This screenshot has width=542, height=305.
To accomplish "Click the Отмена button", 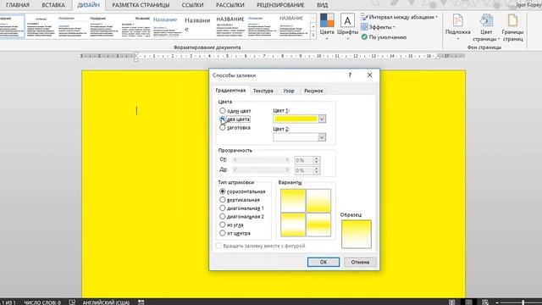I will point(360,262).
